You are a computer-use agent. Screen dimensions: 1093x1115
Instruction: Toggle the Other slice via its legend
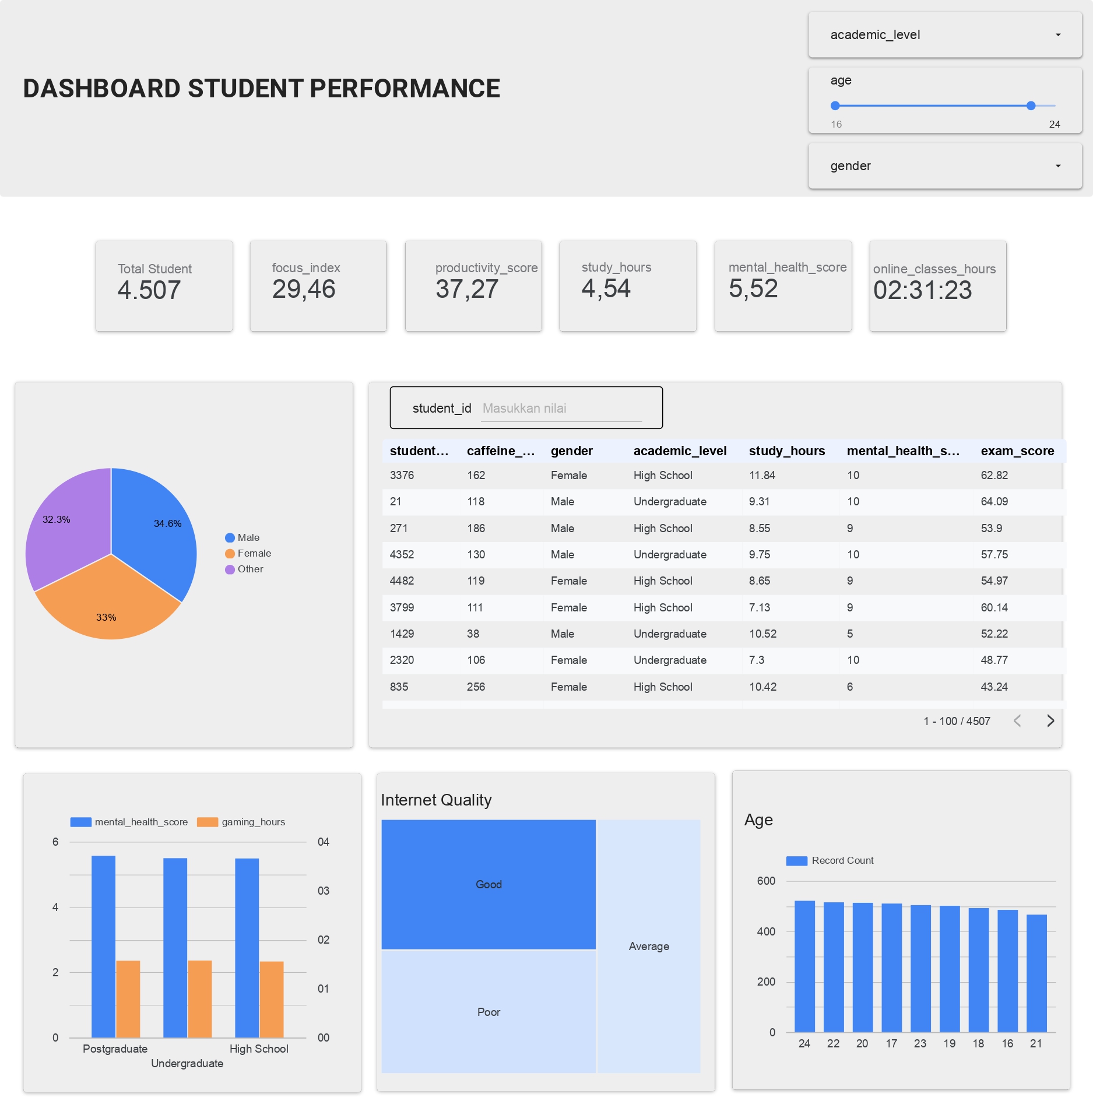[x=229, y=569]
